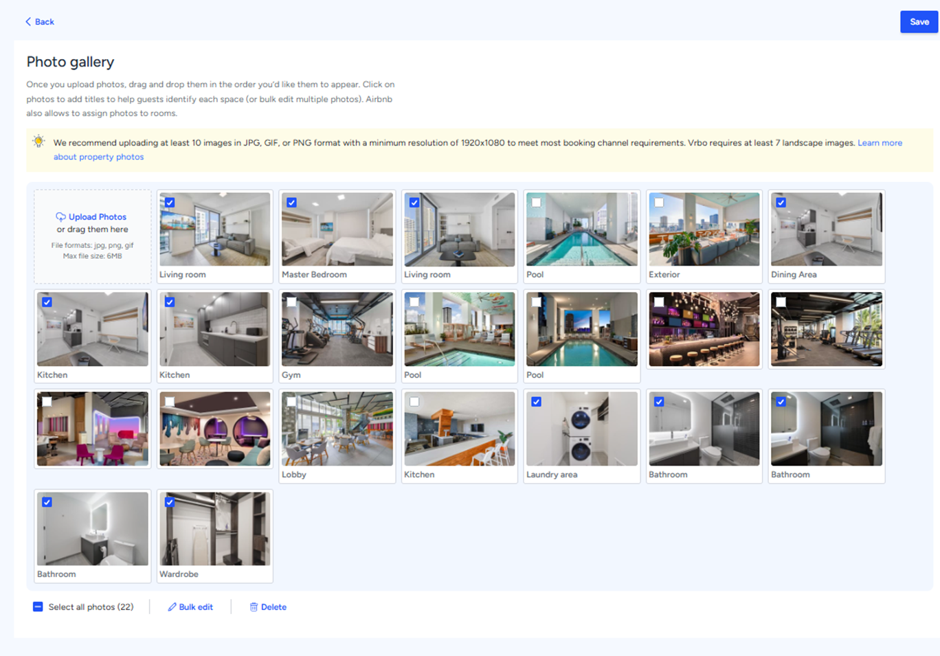The height and width of the screenshot is (656, 940).
Task: Uncheck the Master Bedroom photo checkbox
Action: coord(291,203)
